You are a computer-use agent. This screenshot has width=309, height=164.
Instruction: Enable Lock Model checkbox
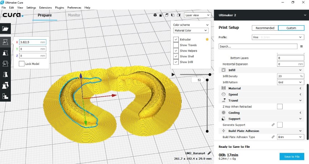22,64
